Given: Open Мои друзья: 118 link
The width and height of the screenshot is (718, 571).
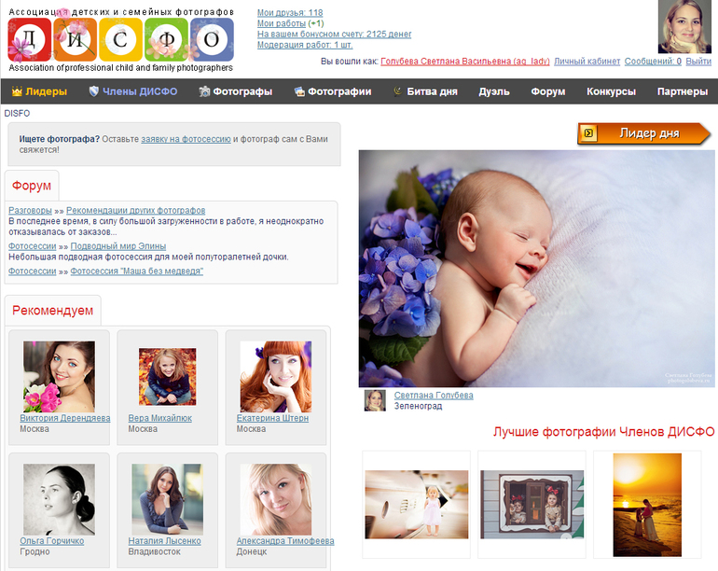Looking at the screenshot, I should tap(290, 13).
